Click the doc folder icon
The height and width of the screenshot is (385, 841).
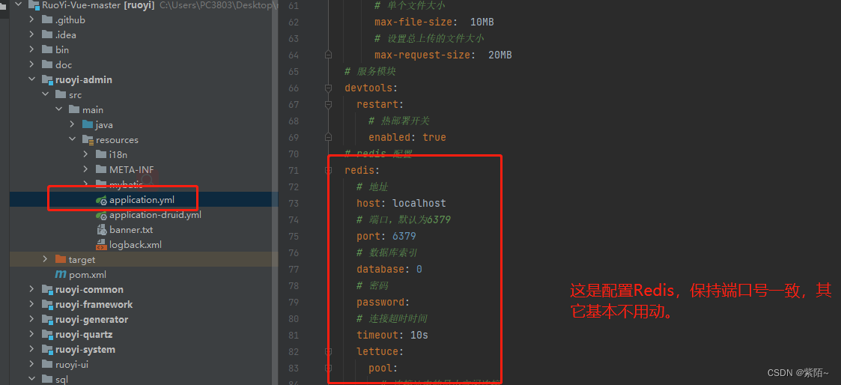pos(47,65)
